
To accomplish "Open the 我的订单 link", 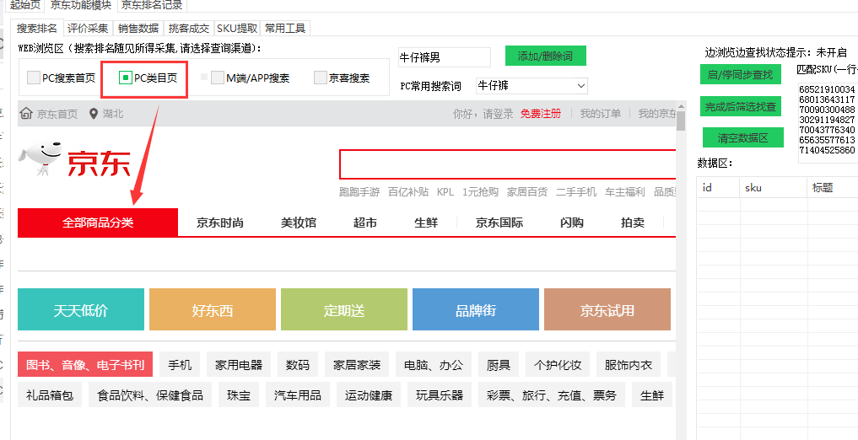I will point(601,114).
